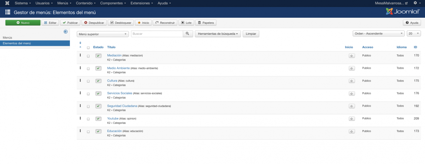
Task: Click the Desbloquear toolbar button
Action: point(121,23)
